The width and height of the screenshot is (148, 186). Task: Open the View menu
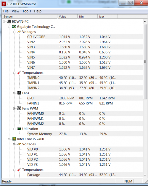pos(15,11)
